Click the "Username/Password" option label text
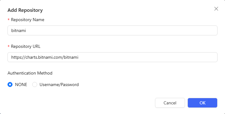 click(x=59, y=84)
